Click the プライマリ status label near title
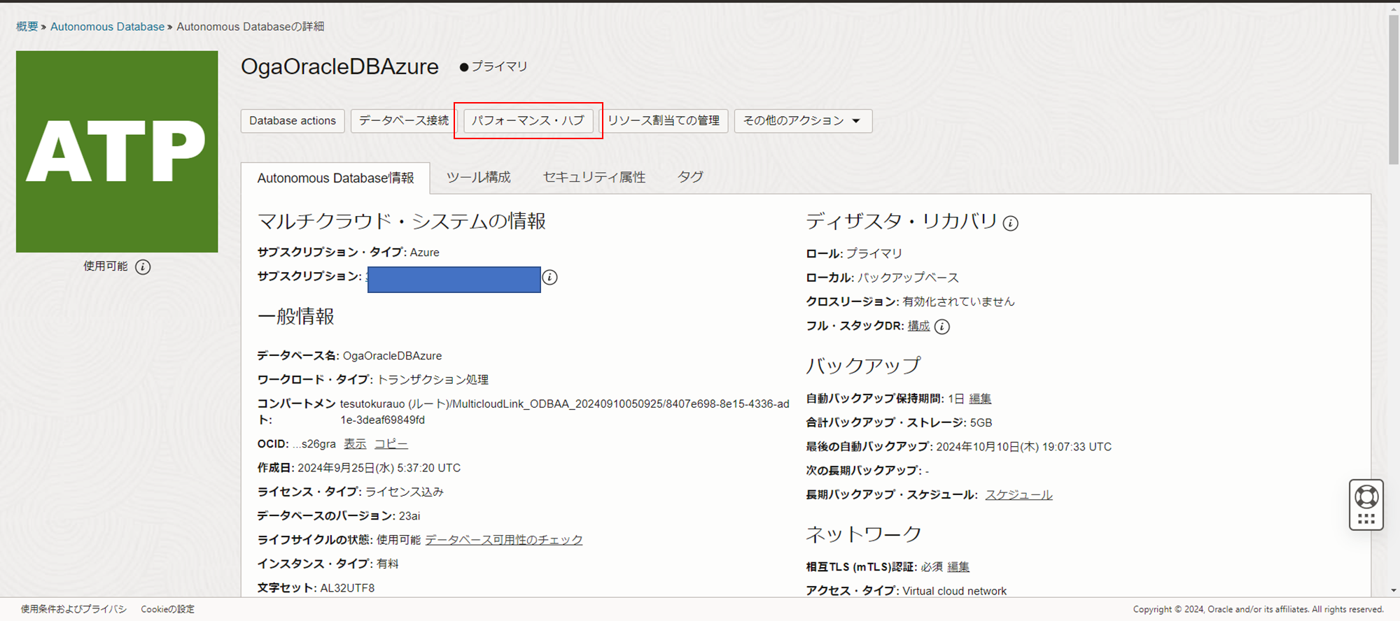The width and height of the screenshot is (1400, 621). (499, 66)
